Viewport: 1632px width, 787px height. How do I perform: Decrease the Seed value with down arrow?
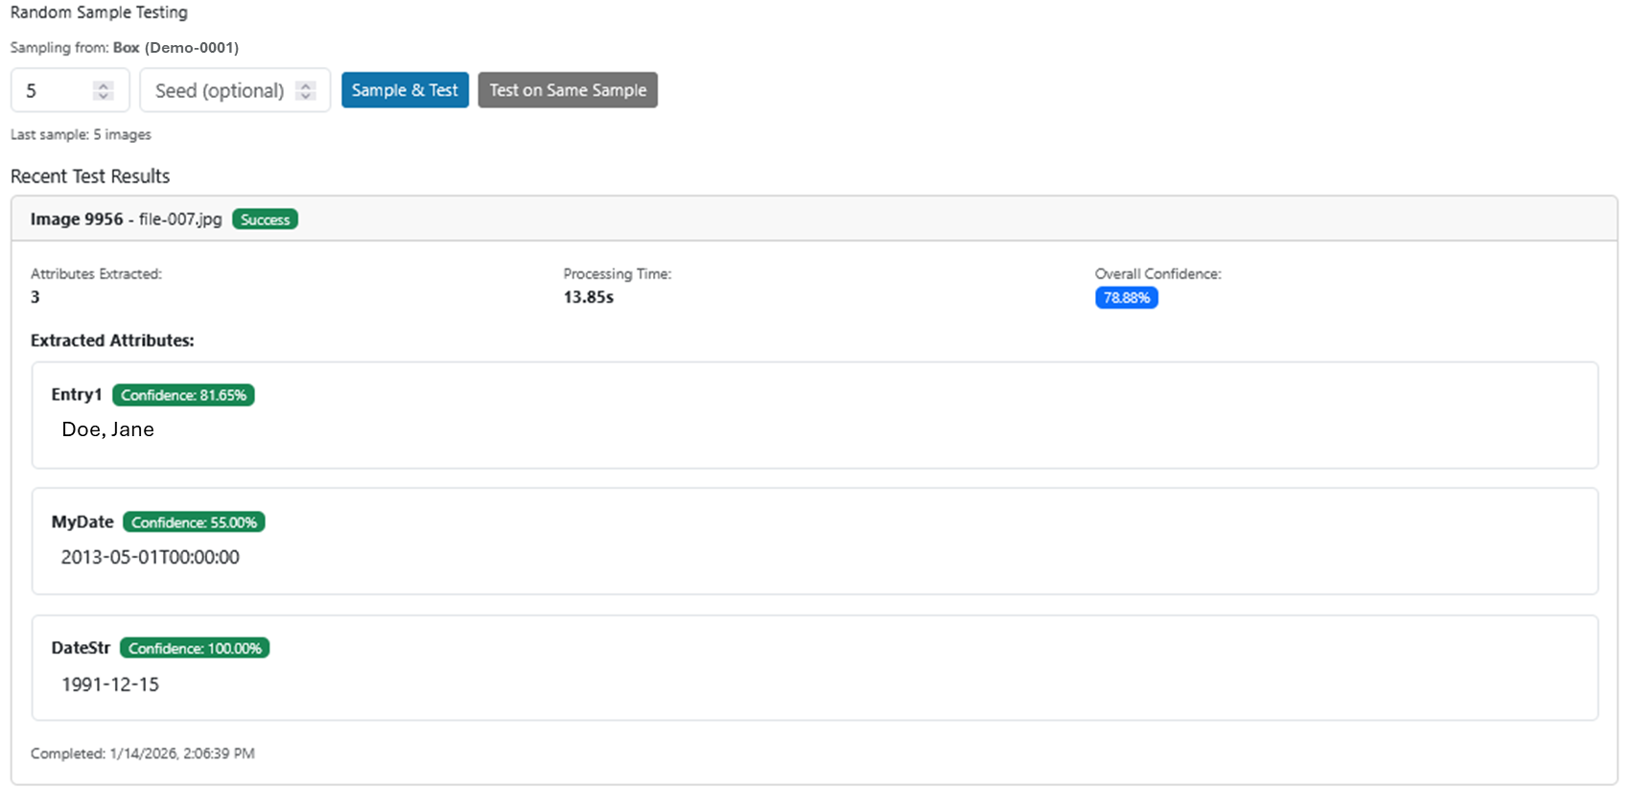pyautogui.click(x=305, y=96)
